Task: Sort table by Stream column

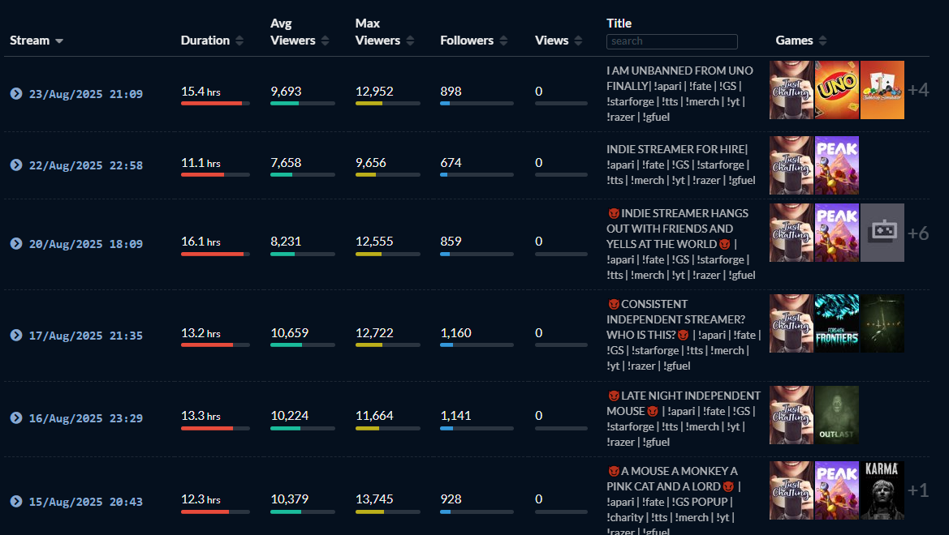Action: click(37, 41)
